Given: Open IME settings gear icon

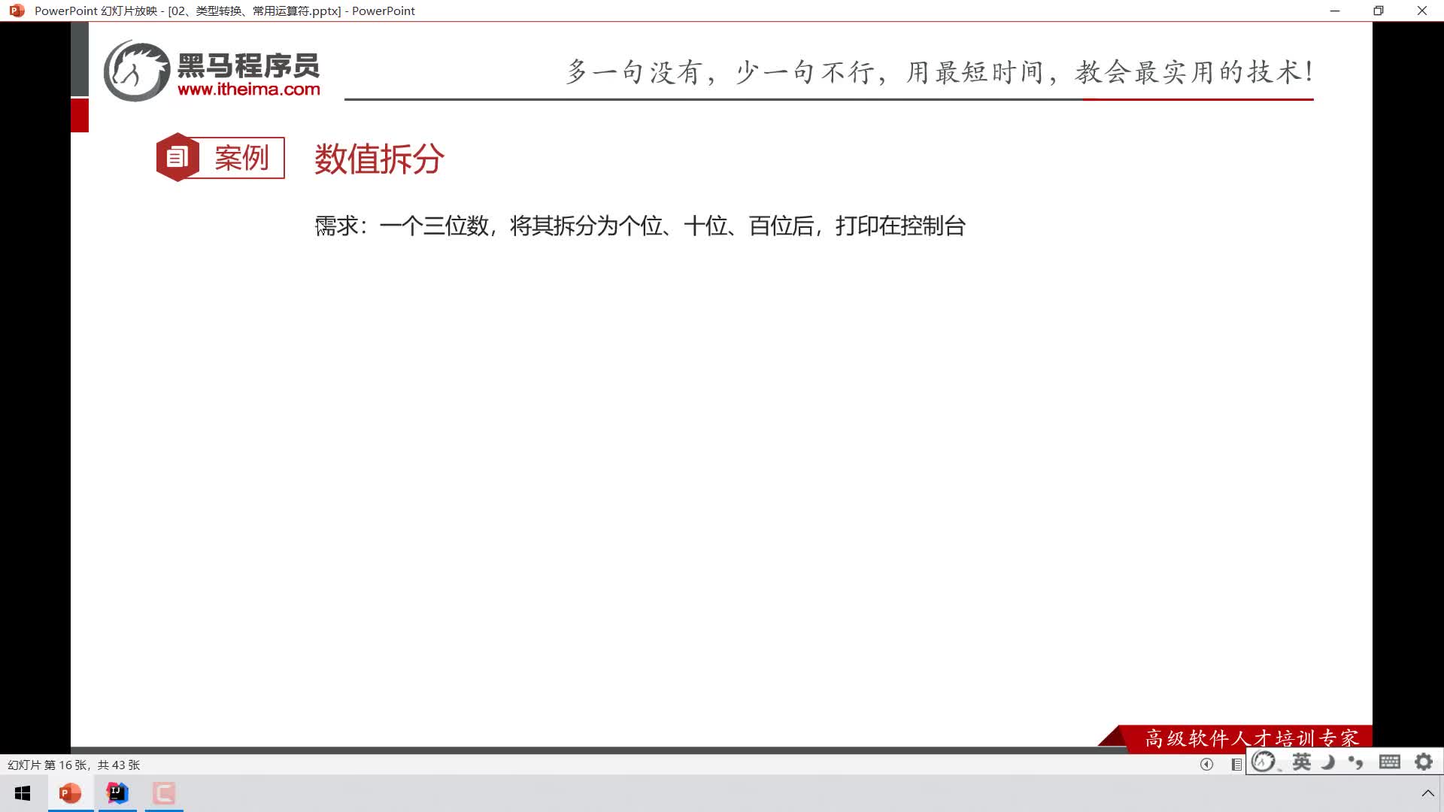Looking at the screenshot, I should (1424, 762).
